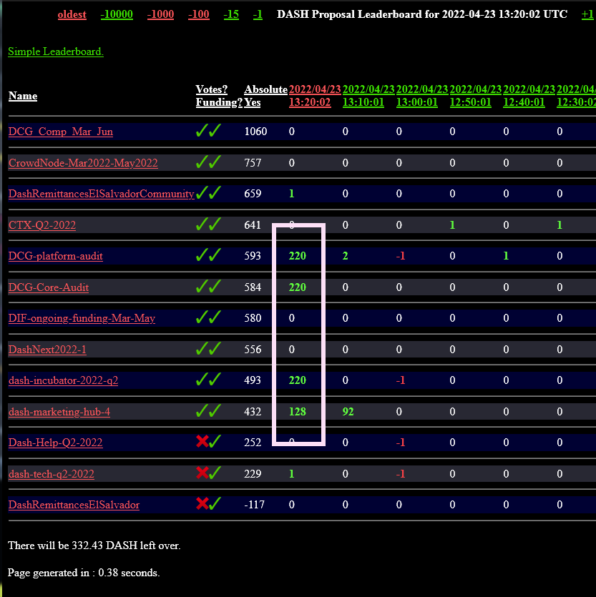Viewport: 596px width, 597px height.
Task: Click the funding checkmark in the CTX-Q2-2022 row
Action: (x=215, y=224)
